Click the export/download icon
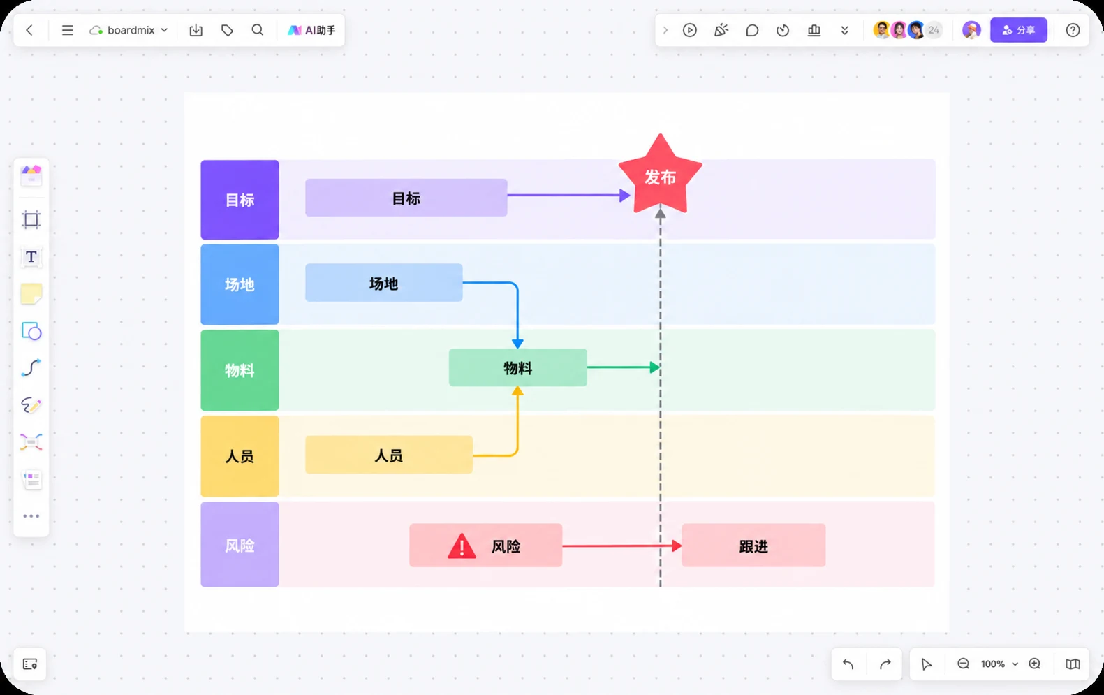 point(196,30)
